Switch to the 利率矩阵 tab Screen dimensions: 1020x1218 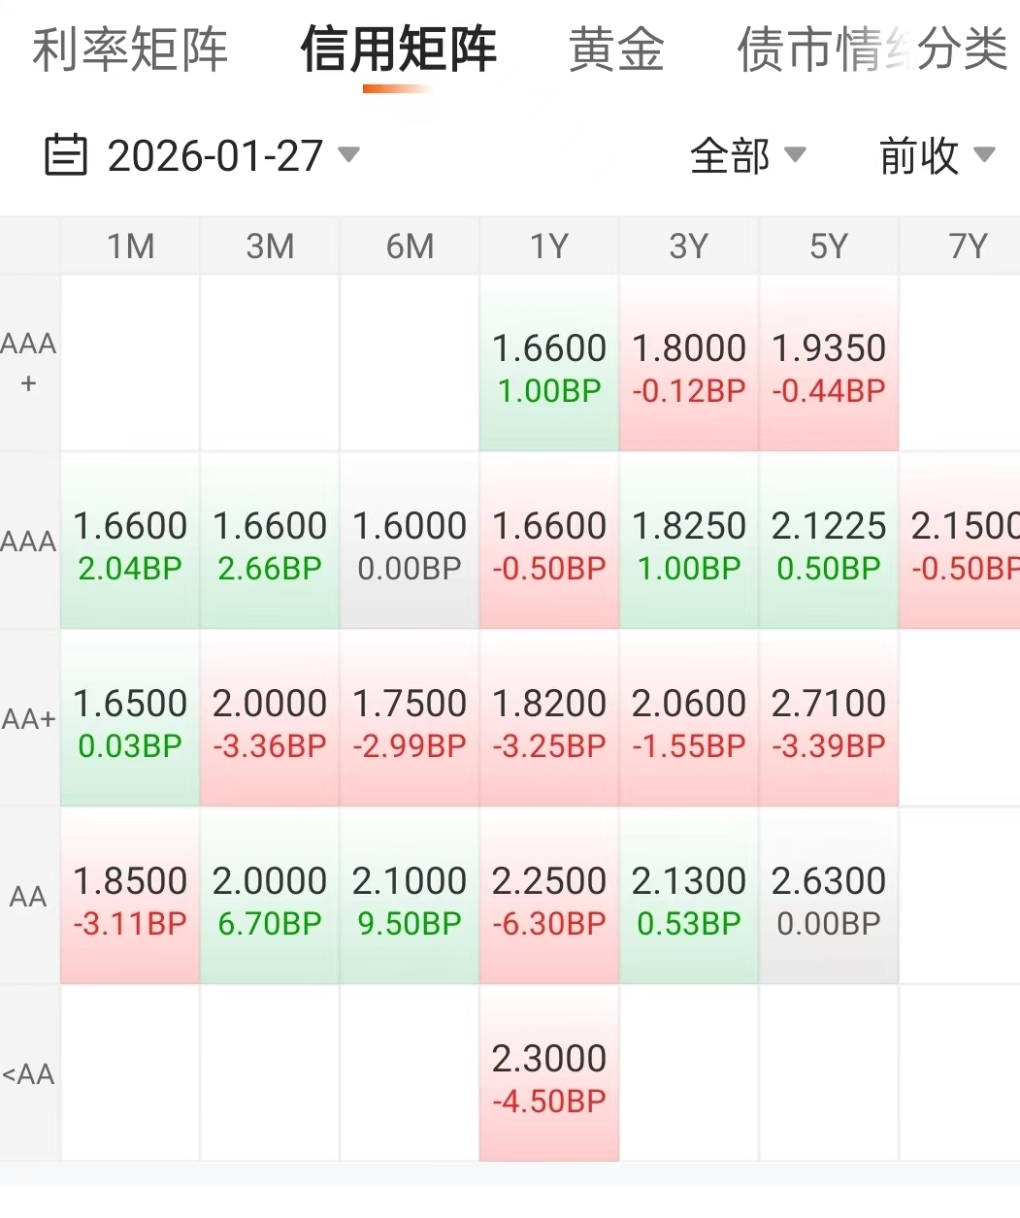click(x=130, y=49)
